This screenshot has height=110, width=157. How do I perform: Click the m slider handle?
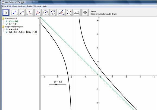(x=56, y=85)
